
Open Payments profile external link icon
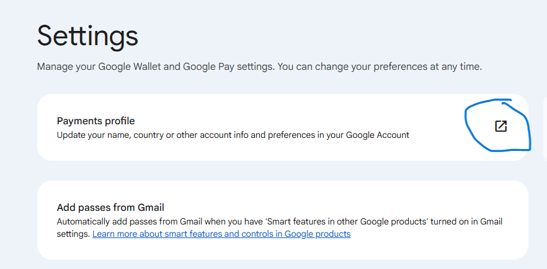pyautogui.click(x=500, y=126)
